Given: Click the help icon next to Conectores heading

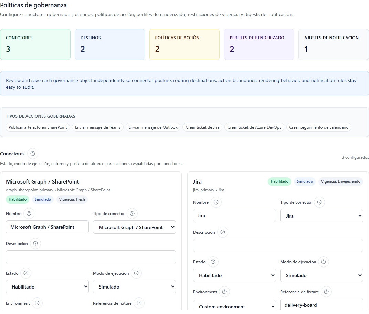Looking at the screenshot, I should click(33, 154).
